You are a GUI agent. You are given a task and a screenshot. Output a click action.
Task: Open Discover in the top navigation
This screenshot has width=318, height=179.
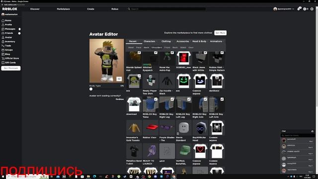tap(35, 9)
